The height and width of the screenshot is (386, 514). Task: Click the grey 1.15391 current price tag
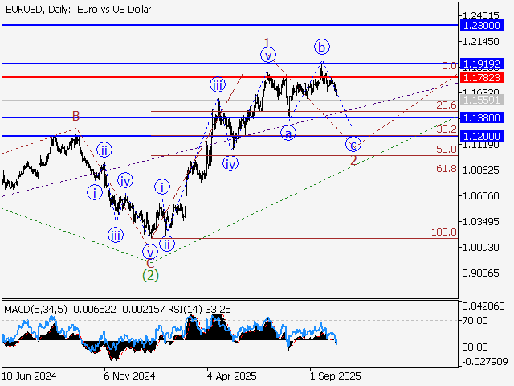coord(483,101)
